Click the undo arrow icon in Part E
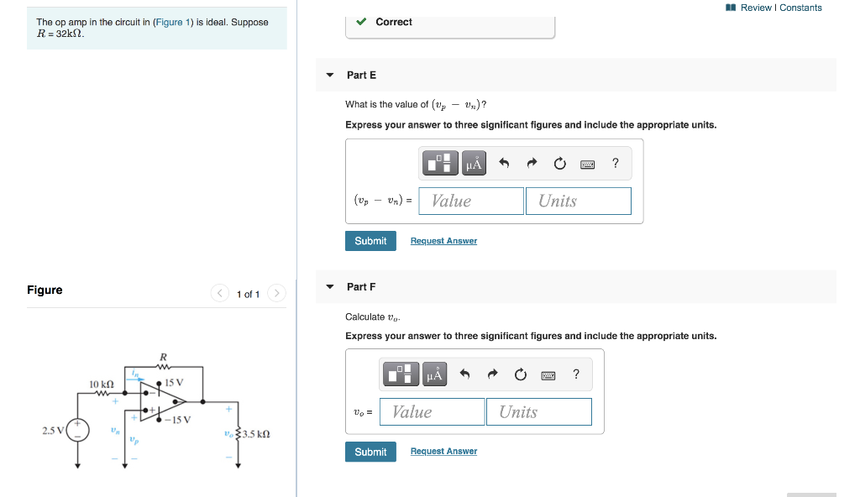The height and width of the screenshot is (497, 860). 503,163
